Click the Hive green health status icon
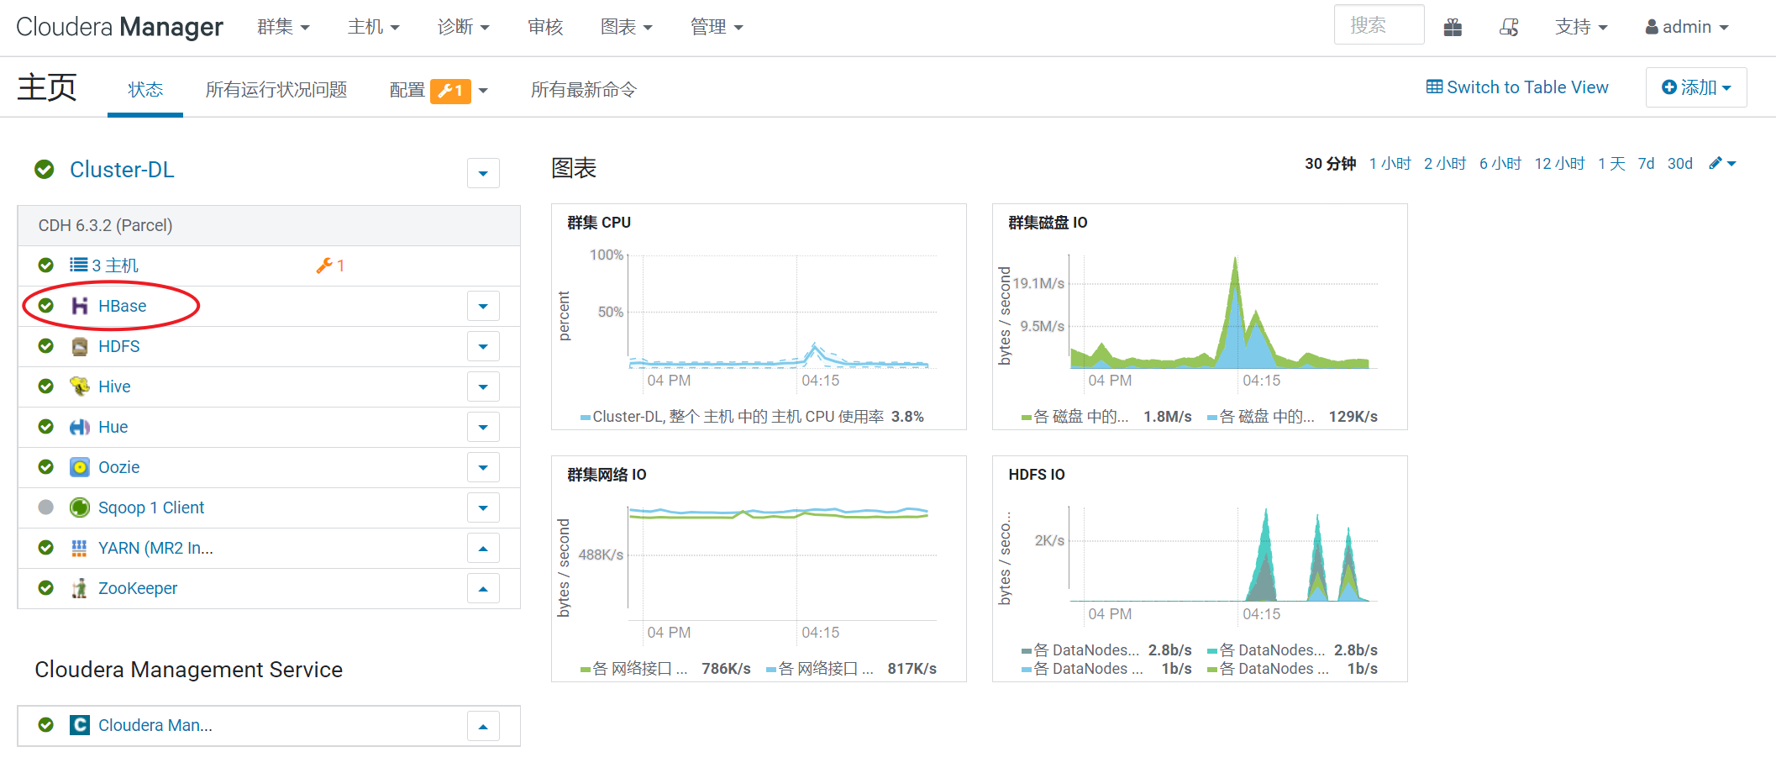 (x=46, y=386)
